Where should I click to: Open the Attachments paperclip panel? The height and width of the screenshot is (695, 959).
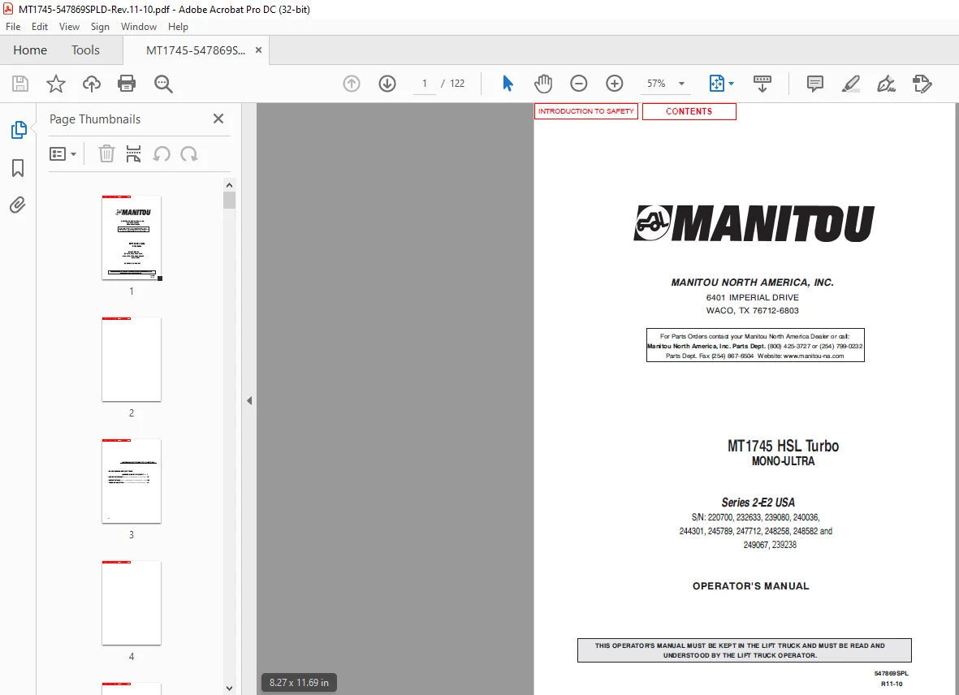(18, 205)
